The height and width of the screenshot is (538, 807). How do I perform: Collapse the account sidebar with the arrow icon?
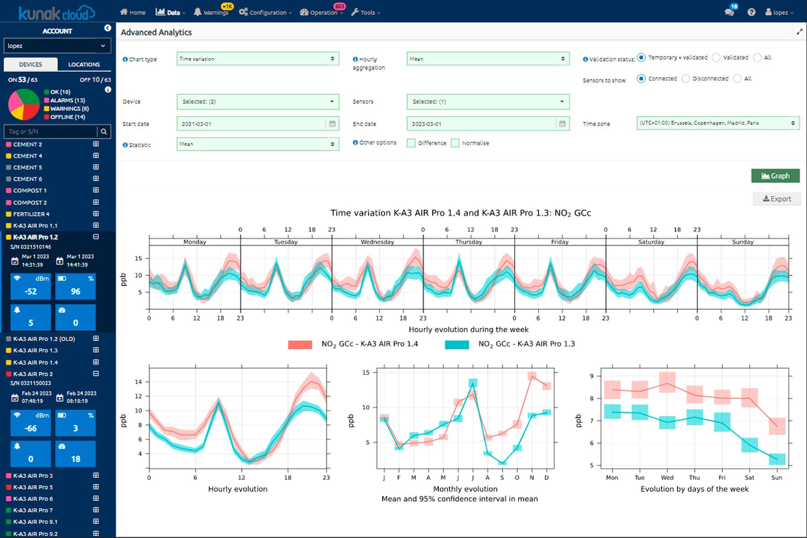pos(108,28)
